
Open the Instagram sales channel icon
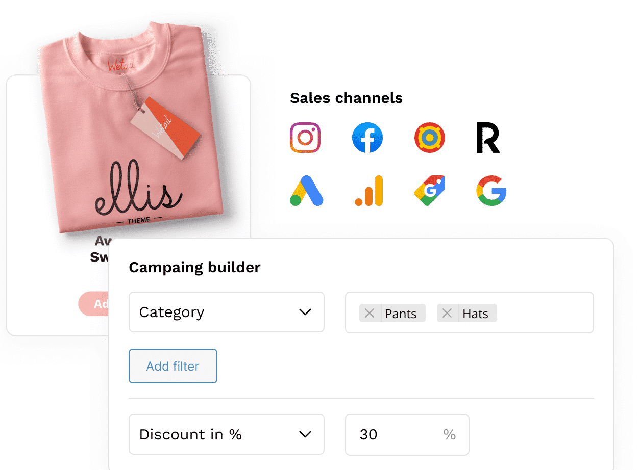point(305,138)
